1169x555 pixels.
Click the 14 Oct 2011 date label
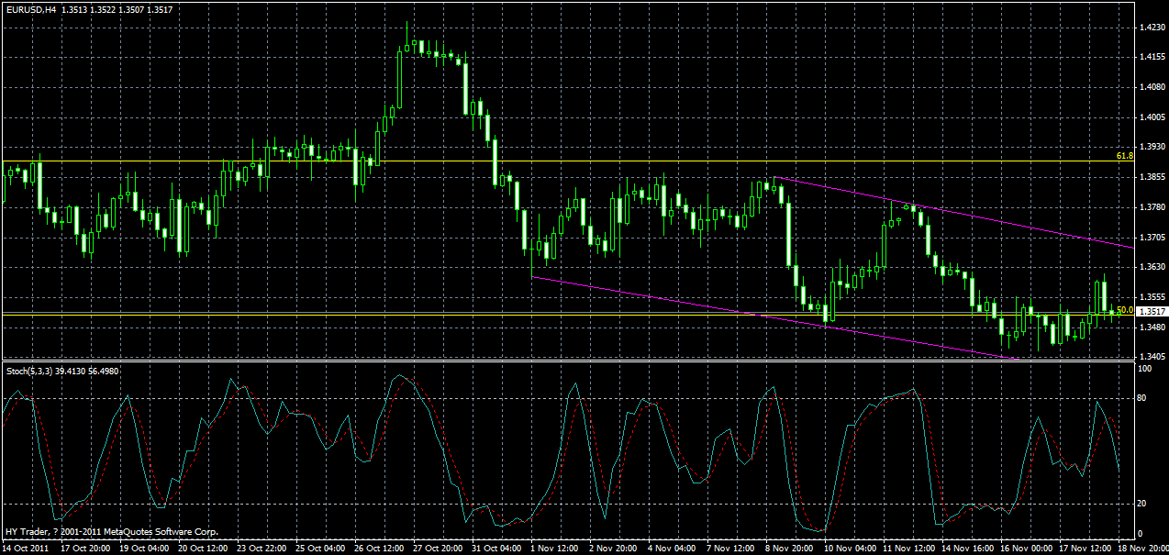[25, 549]
